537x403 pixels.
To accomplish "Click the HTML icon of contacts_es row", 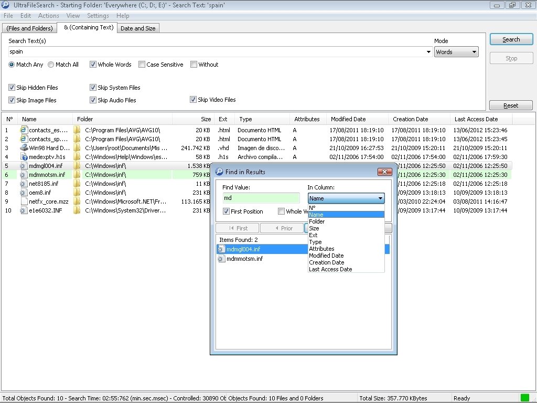I will click(24, 130).
